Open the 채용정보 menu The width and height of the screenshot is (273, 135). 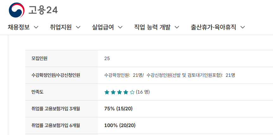click(19, 27)
